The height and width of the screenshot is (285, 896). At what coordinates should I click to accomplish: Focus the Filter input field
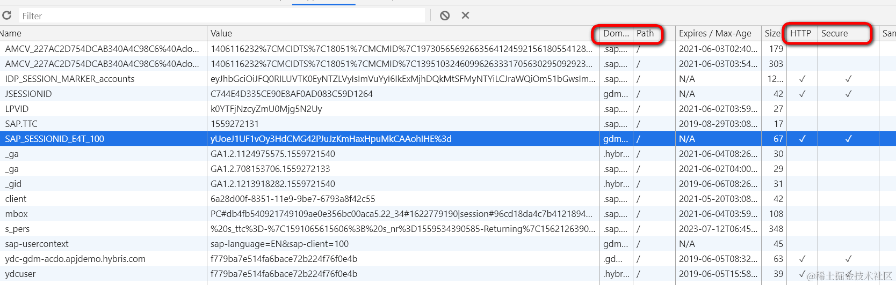pos(222,16)
